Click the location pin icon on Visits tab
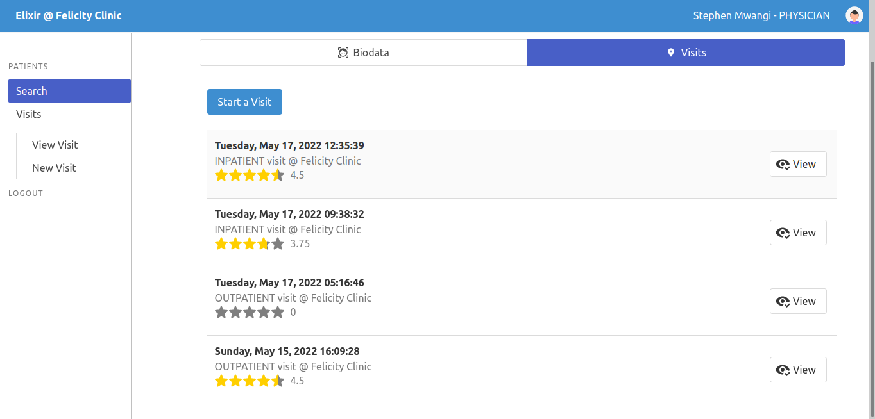The height and width of the screenshot is (419, 875). (x=671, y=53)
